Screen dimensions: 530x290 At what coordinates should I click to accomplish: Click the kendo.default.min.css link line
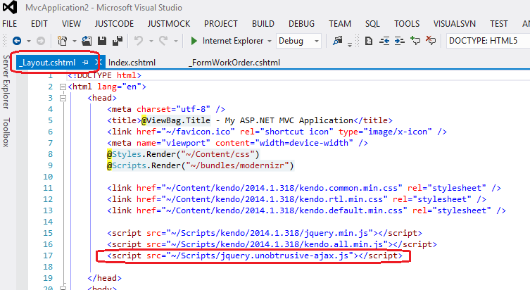coord(306,210)
